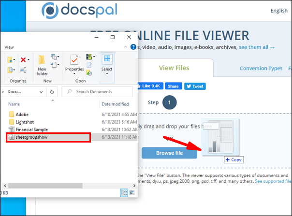Open the Select dropdown arrow
Viewport: 292px width, 216px height.
pos(107,73)
